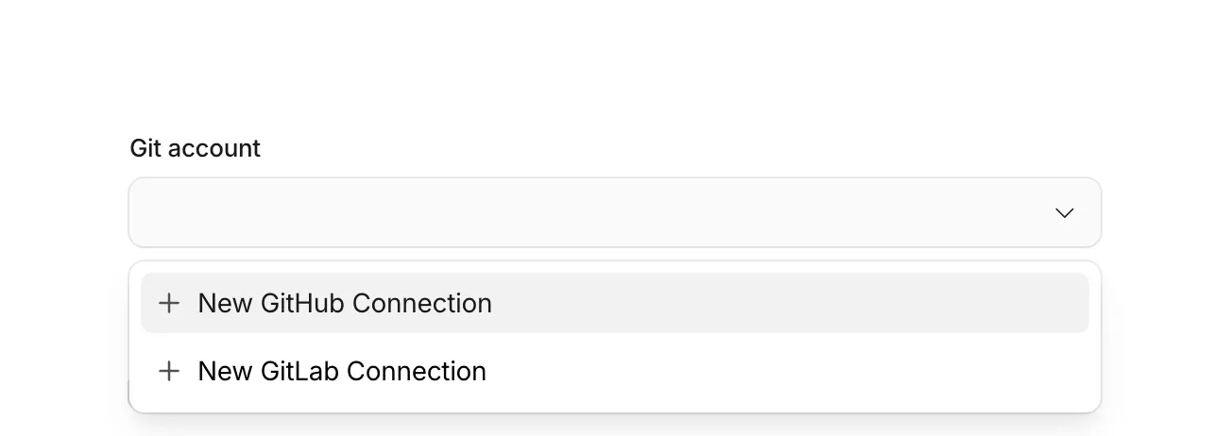
Task: Collapse the Git account dropdown via its chevron
Action: point(1064,213)
